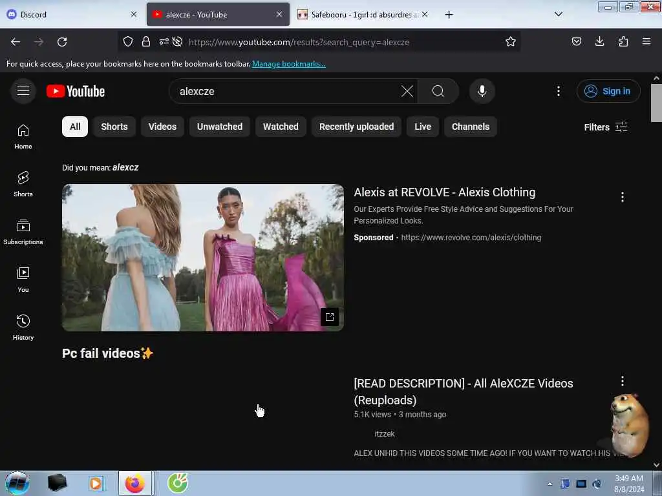Screen dimensions: 662x496
Task: Start voice search with the microphone
Action: pyautogui.click(x=482, y=91)
